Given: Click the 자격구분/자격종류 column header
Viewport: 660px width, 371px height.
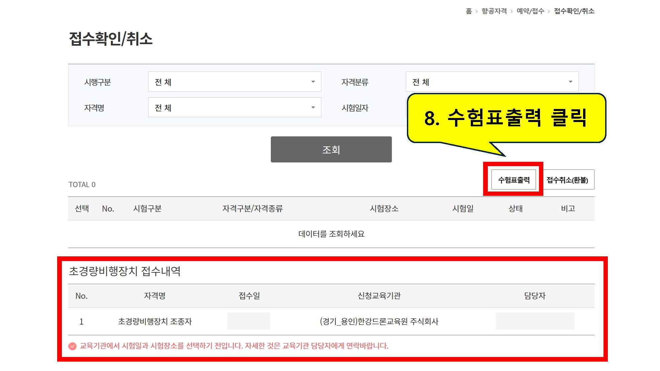Looking at the screenshot, I should tap(252, 209).
